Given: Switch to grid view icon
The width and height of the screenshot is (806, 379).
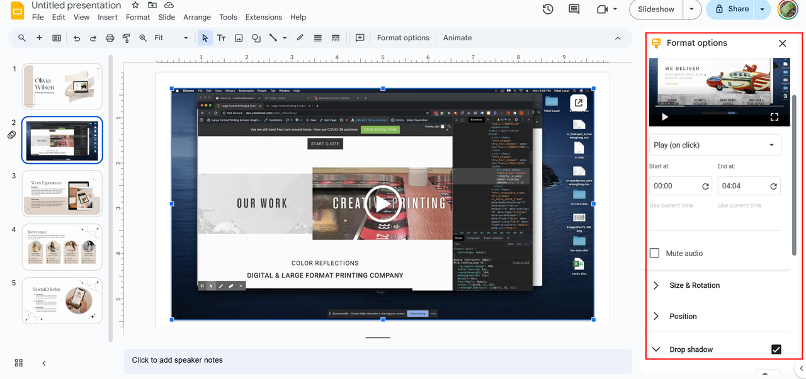Looking at the screenshot, I should [x=19, y=363].
